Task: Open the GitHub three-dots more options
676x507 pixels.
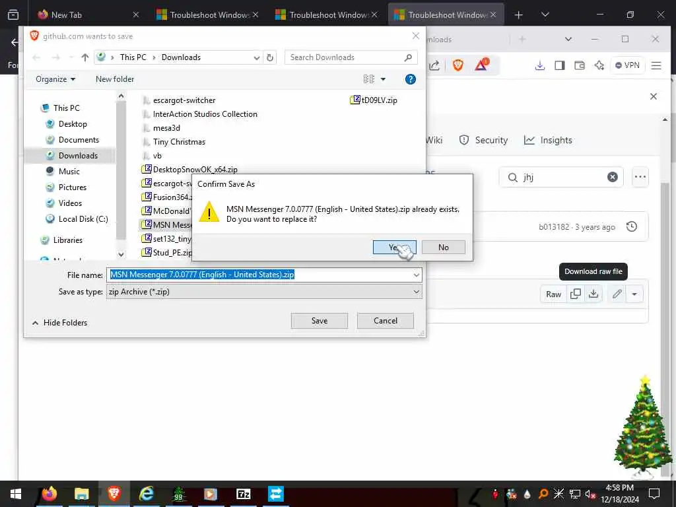Action: (640, 177)
